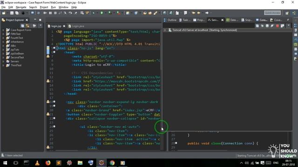
Task: Toggle code folding at line 6 head tag
Action: [x=54, y=52]
